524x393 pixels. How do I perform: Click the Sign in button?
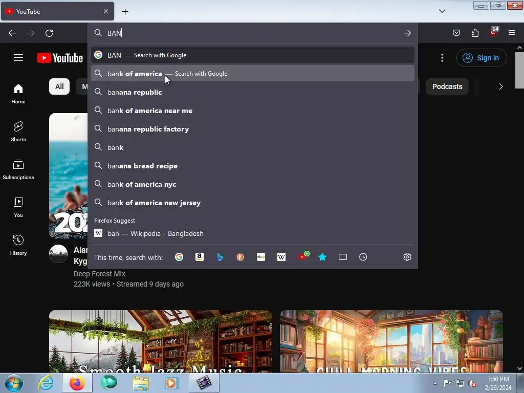point(482,58)
